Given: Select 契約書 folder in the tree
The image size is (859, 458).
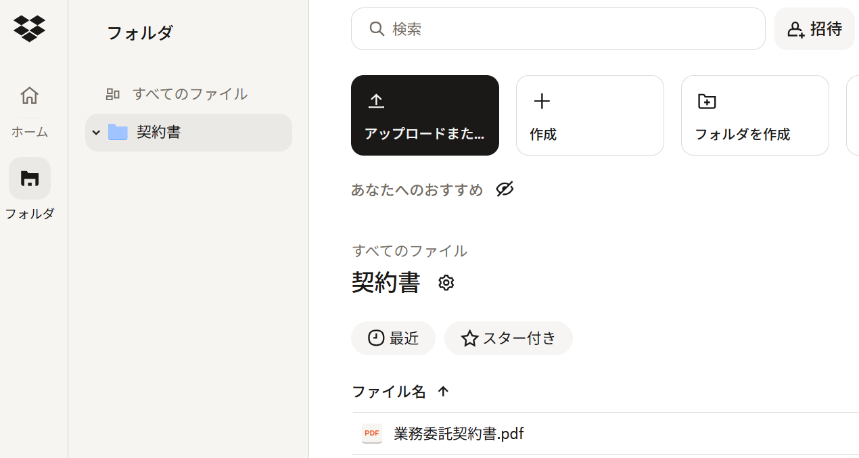Looking at the screenshot, I should (159, 133).
